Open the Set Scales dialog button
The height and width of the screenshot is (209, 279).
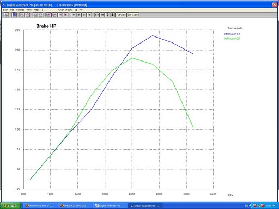pyautogui.click(x=133, y=15)
